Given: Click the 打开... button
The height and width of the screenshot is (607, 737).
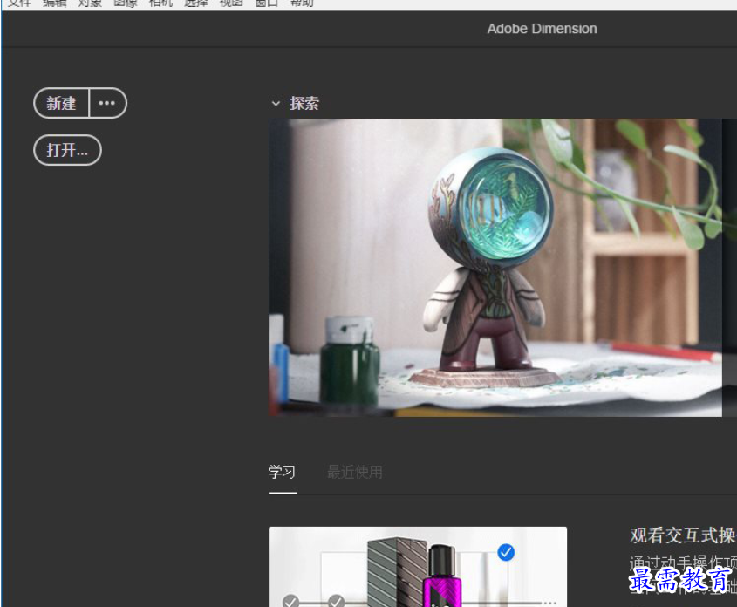Looking at the screenshot, I should [x=67, y=150].
